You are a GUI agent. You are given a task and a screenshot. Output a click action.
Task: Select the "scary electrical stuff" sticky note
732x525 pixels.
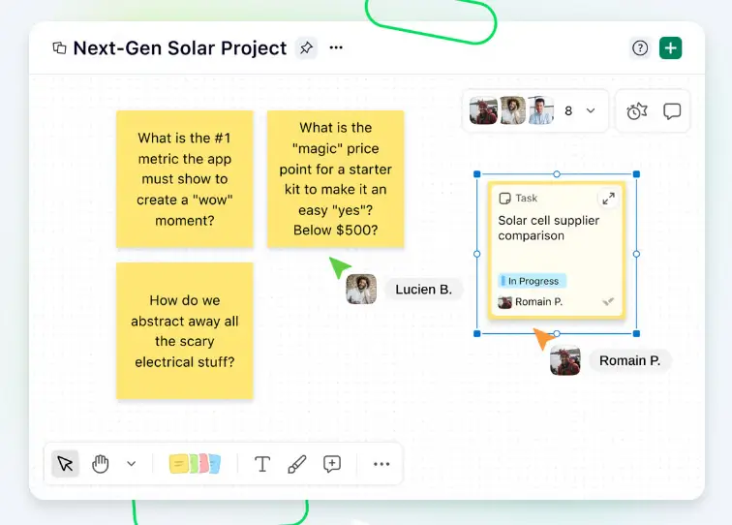[x=185, y=330]
